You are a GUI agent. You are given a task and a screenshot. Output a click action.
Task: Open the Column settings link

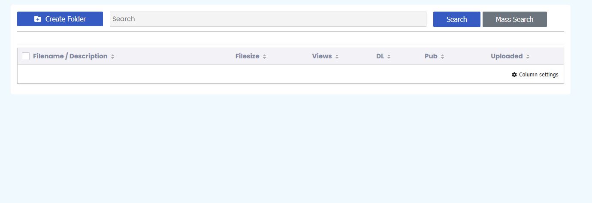(x=538, y=75)
